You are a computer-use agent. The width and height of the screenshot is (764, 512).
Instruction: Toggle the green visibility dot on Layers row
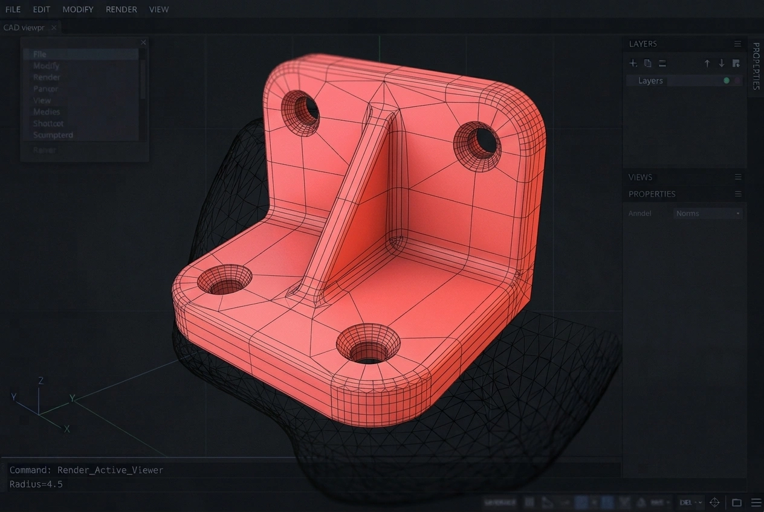[727, 80]
